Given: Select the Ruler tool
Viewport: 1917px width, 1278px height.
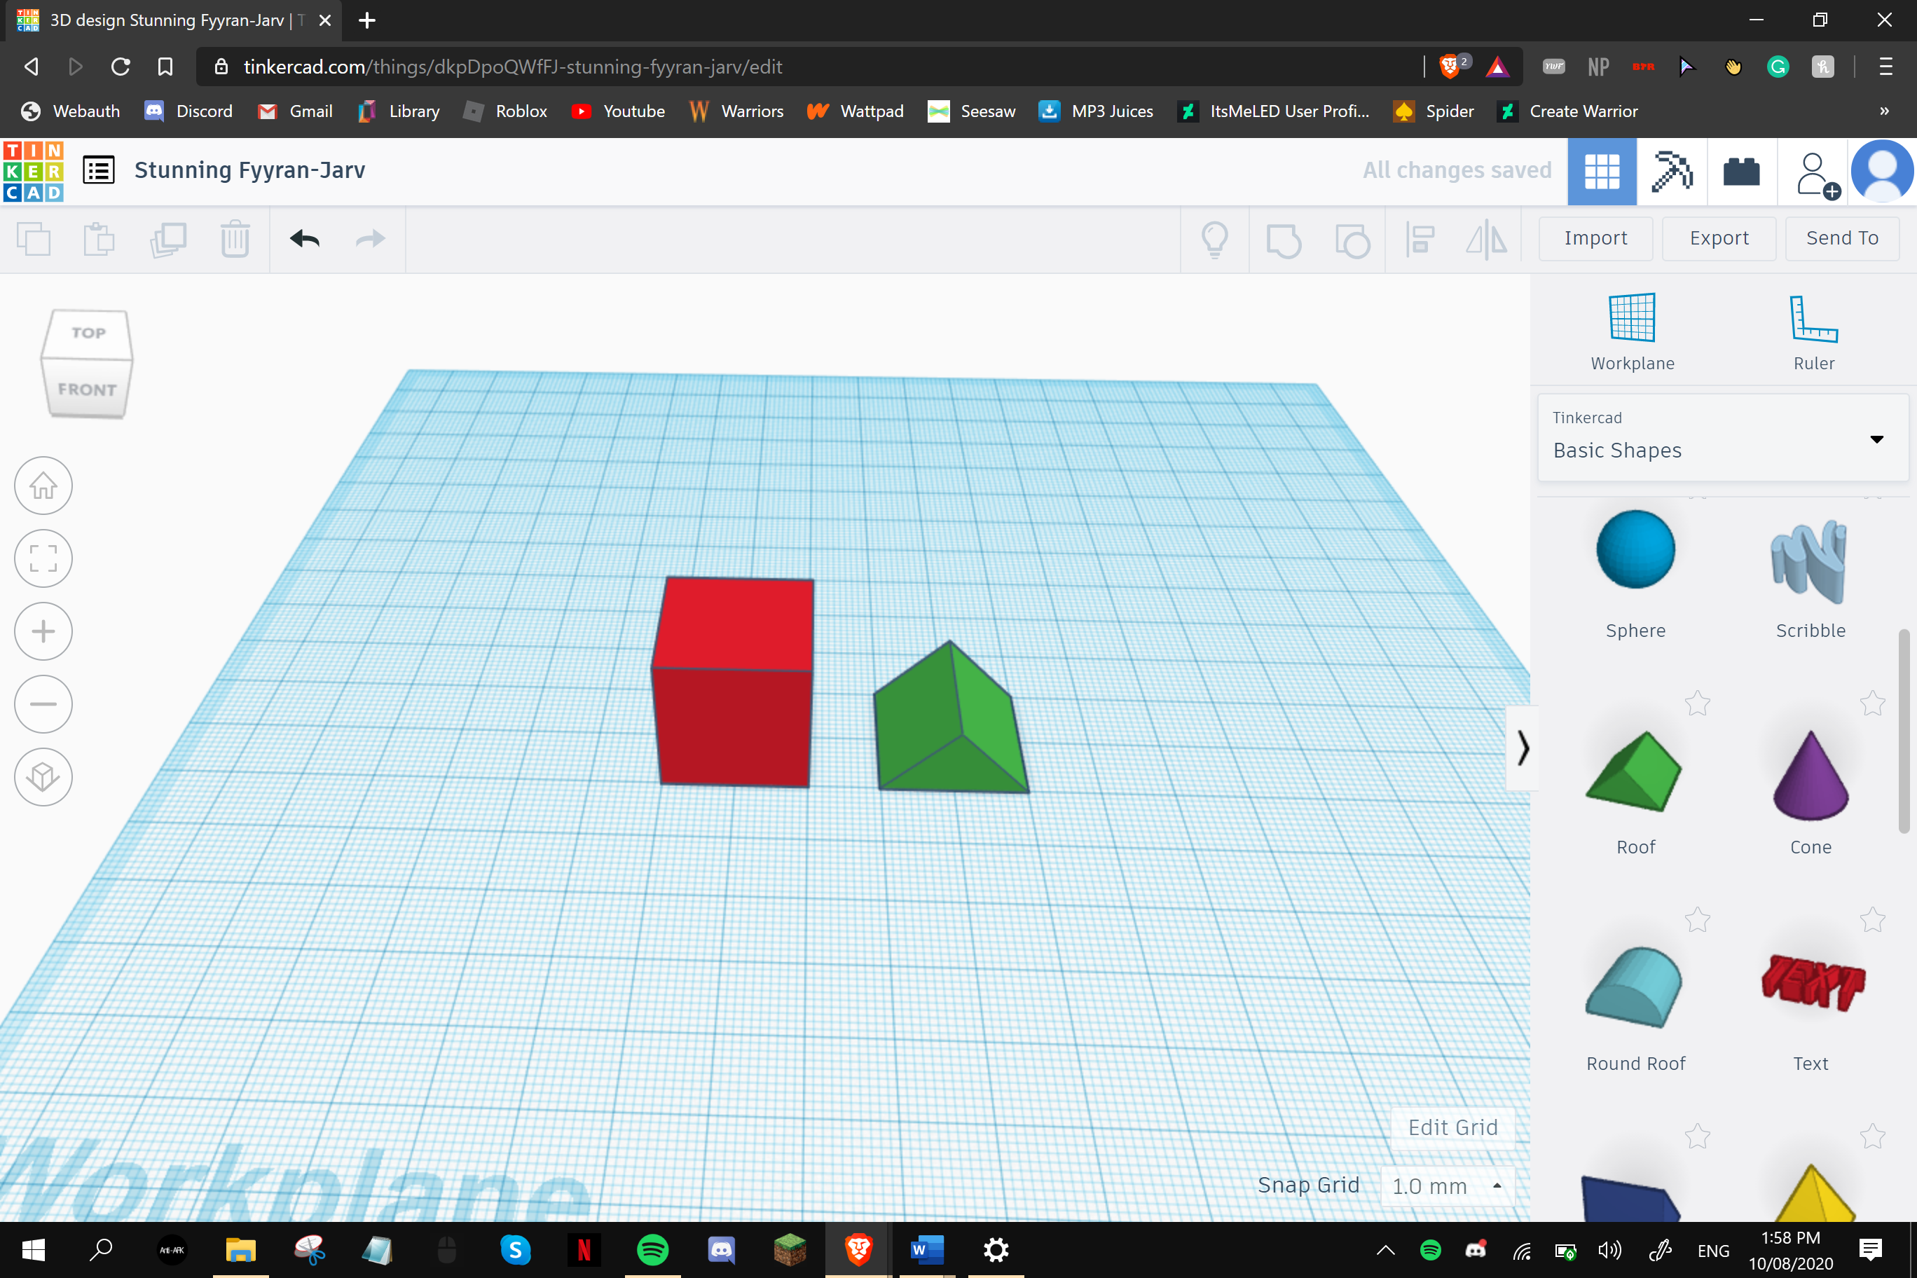Looking at the screenshot, I should [1813, 333].
